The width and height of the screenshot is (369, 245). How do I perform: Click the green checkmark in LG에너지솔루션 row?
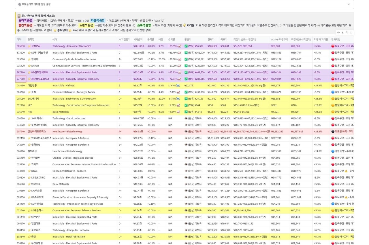click(186, 53)
